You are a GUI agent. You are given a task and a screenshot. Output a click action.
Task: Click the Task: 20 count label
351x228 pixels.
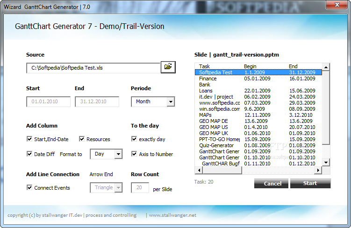[204, 182]
